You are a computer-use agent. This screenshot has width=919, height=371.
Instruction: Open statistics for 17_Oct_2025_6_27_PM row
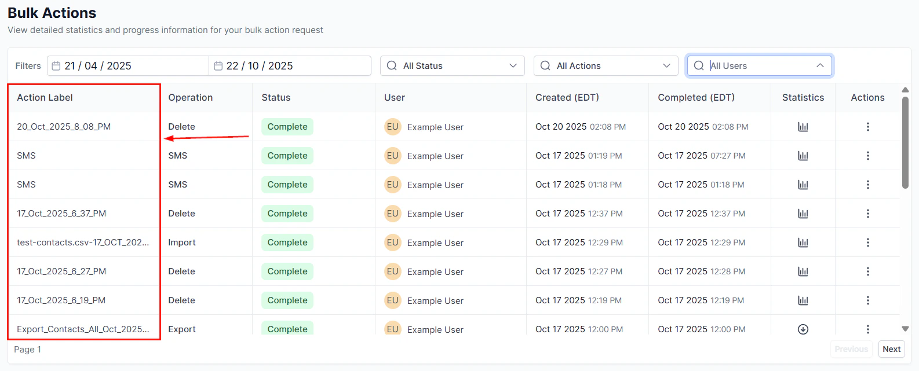click(803, 271)
